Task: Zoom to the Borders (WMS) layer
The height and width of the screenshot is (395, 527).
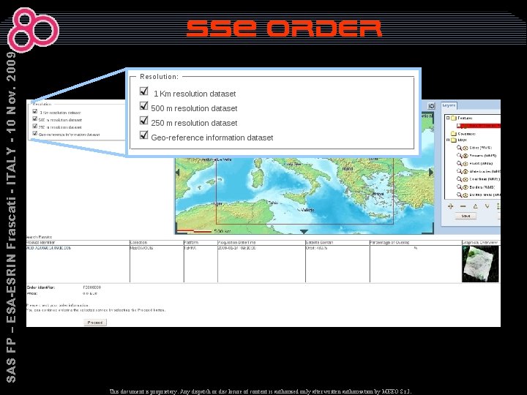Action: 459,187
